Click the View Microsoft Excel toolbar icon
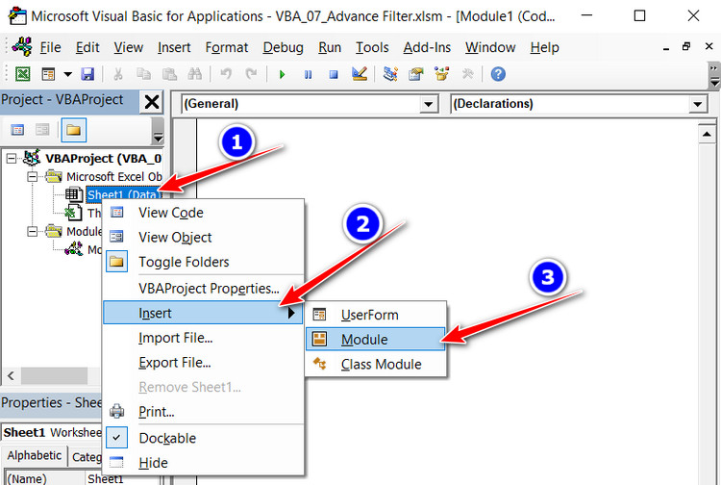This screenshot has height=485, width=721. tap(22, 74)
